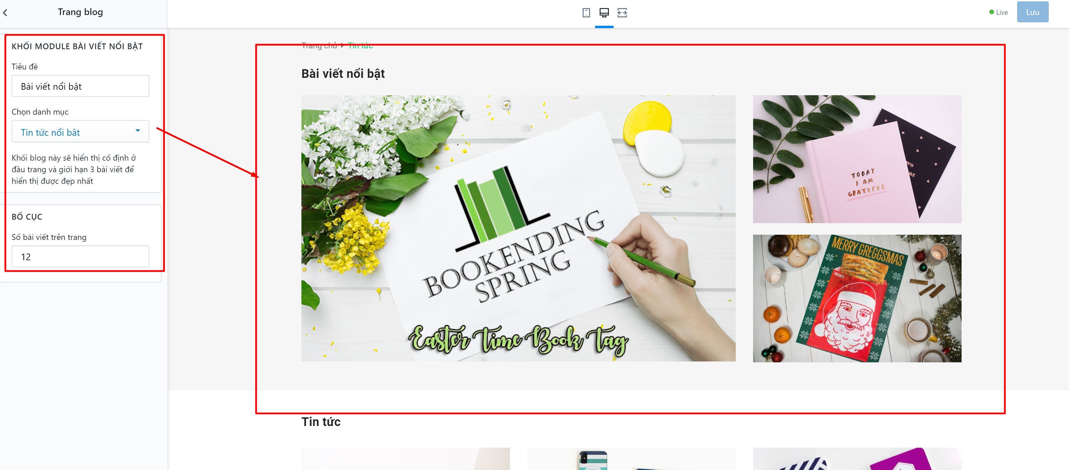Viewport: 1069px width, 470px height.
Task: Open the Bookending Spring featured article image
Action: [518, 228]
